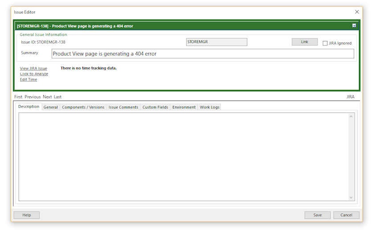
Task: Click the STOREMGR-138 header title bar text
Action: pos(75,26)
